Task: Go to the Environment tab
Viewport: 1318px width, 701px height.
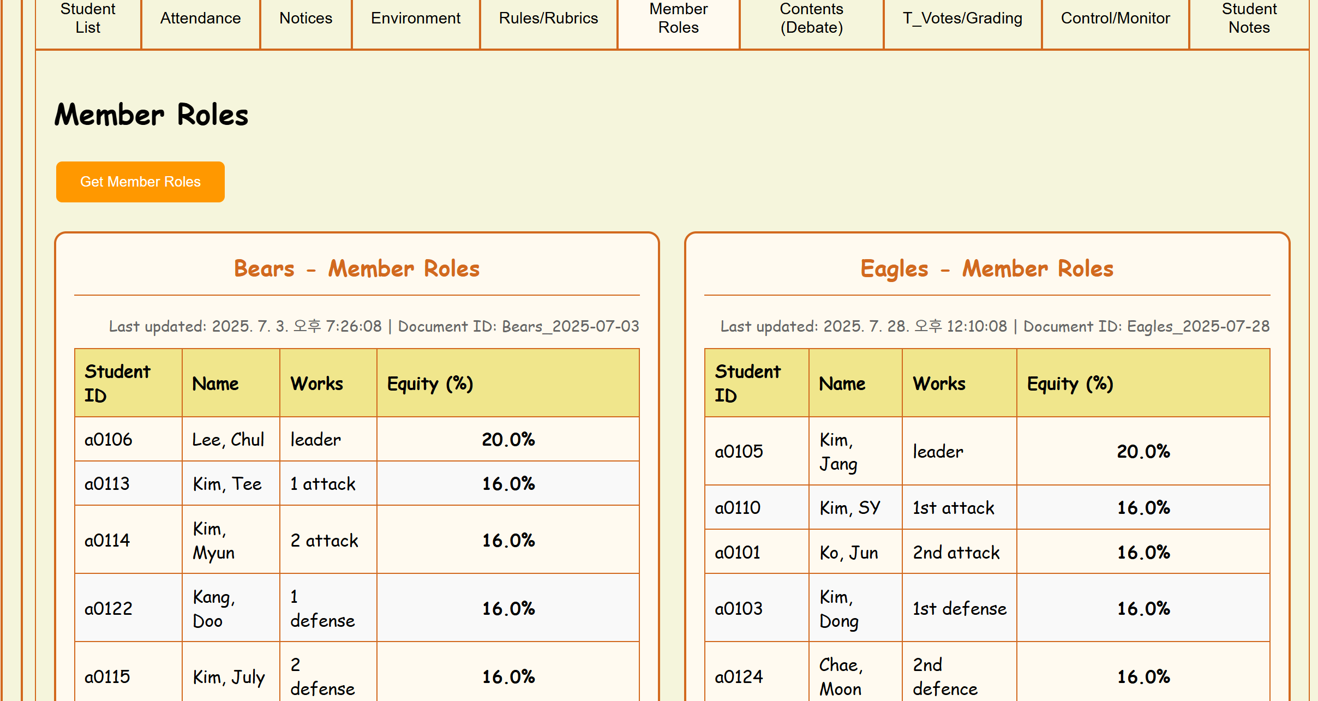Action: [416, 19]
